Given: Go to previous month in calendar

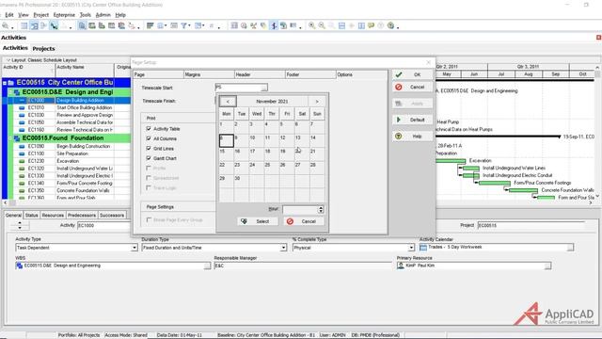Looking at the screenshot, I should (228, 102).
